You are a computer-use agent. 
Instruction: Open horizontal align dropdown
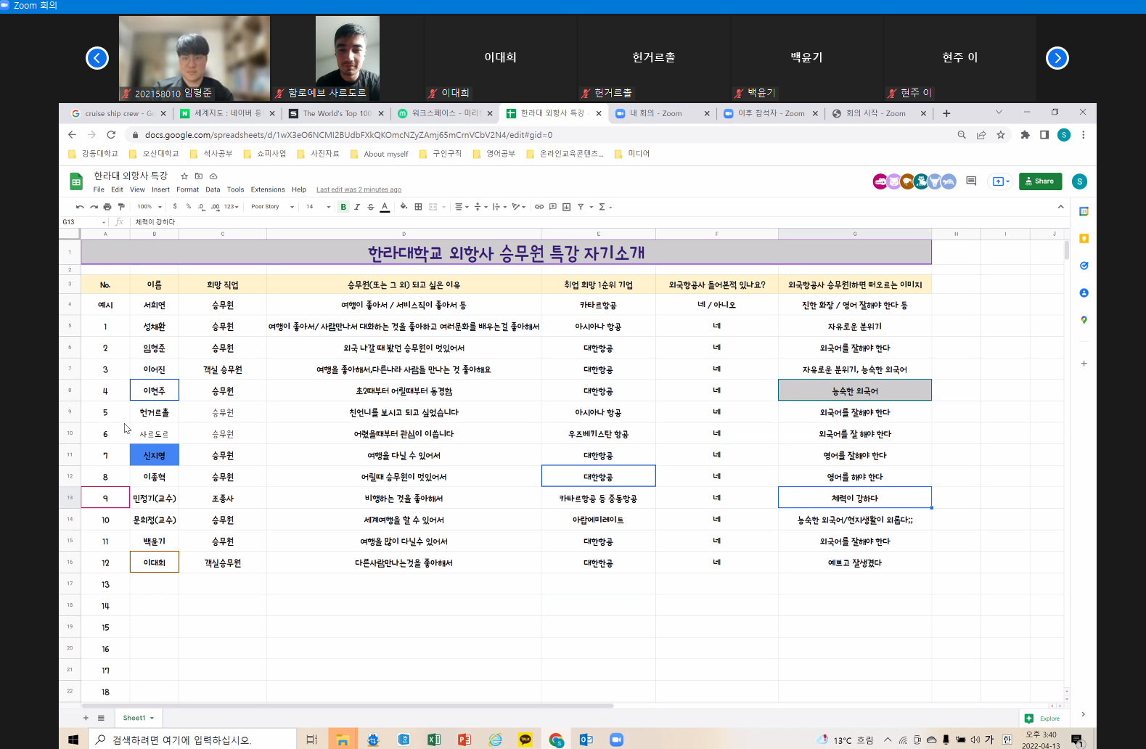point(462,207)
